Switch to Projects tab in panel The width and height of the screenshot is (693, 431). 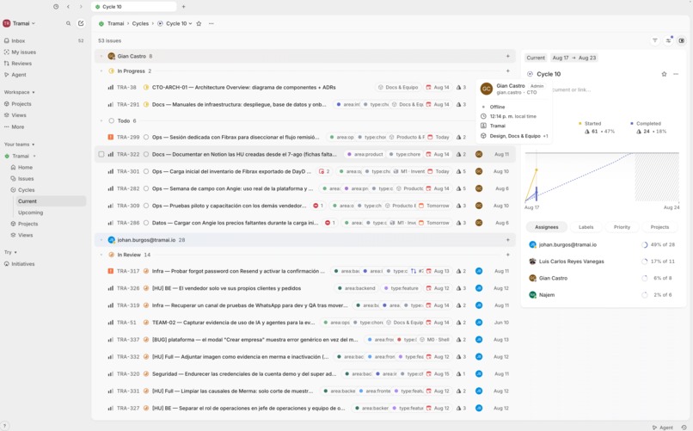659,227
